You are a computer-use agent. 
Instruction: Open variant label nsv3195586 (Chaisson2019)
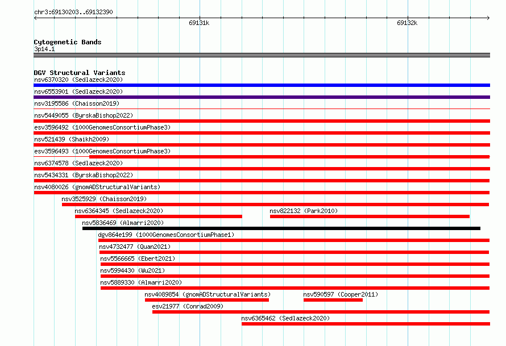77,103
